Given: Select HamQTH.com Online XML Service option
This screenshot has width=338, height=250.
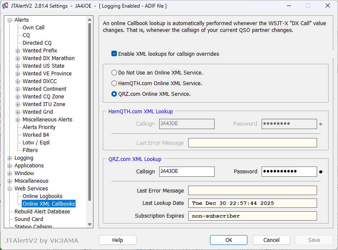Looking at the screenshot, I should coord(114,83).
